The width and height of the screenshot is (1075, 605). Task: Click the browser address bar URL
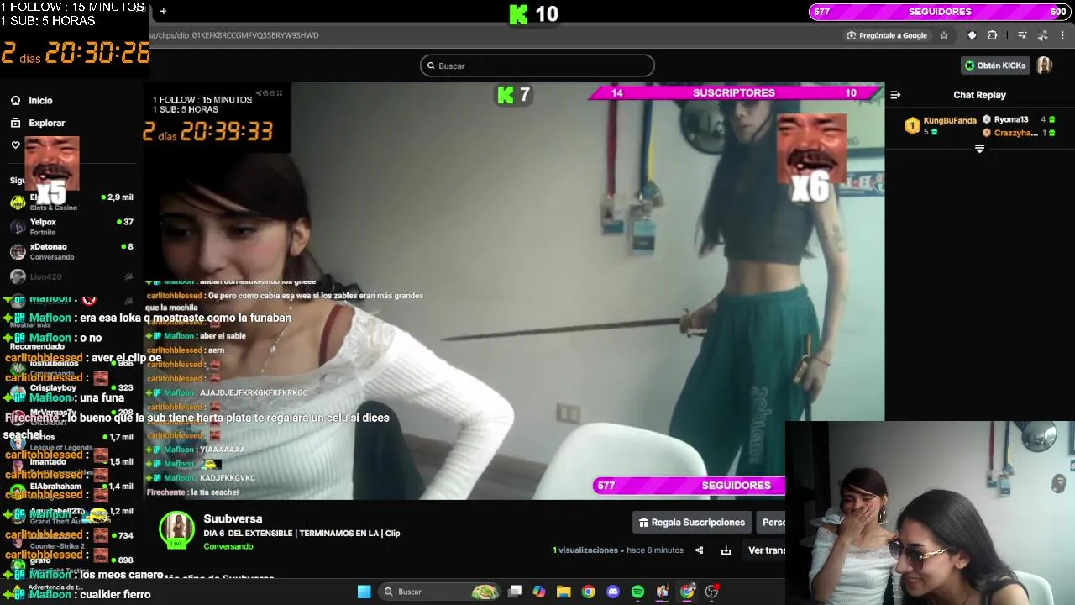pyautogui.click(x=235, y=35)
